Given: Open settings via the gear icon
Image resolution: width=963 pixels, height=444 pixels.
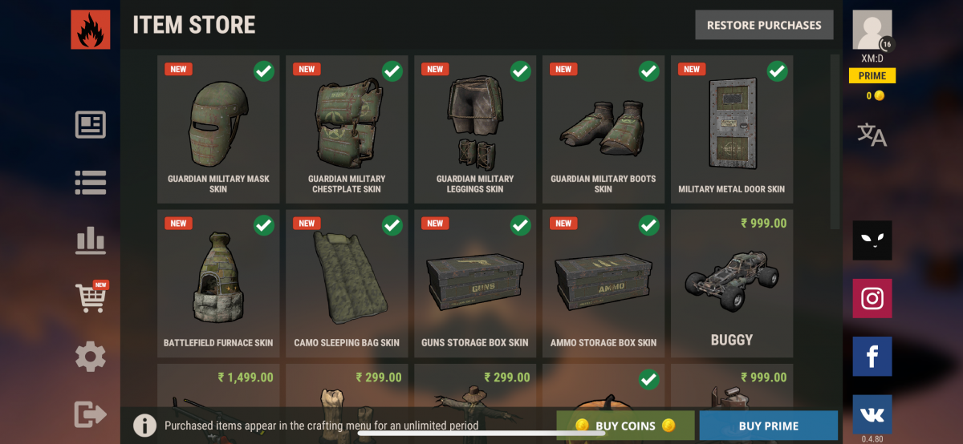Looking at the screenshot, I should (91, 356).
